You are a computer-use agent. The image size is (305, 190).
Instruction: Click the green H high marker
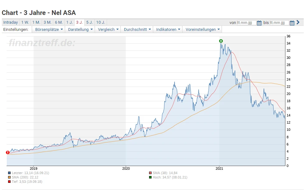221,41
